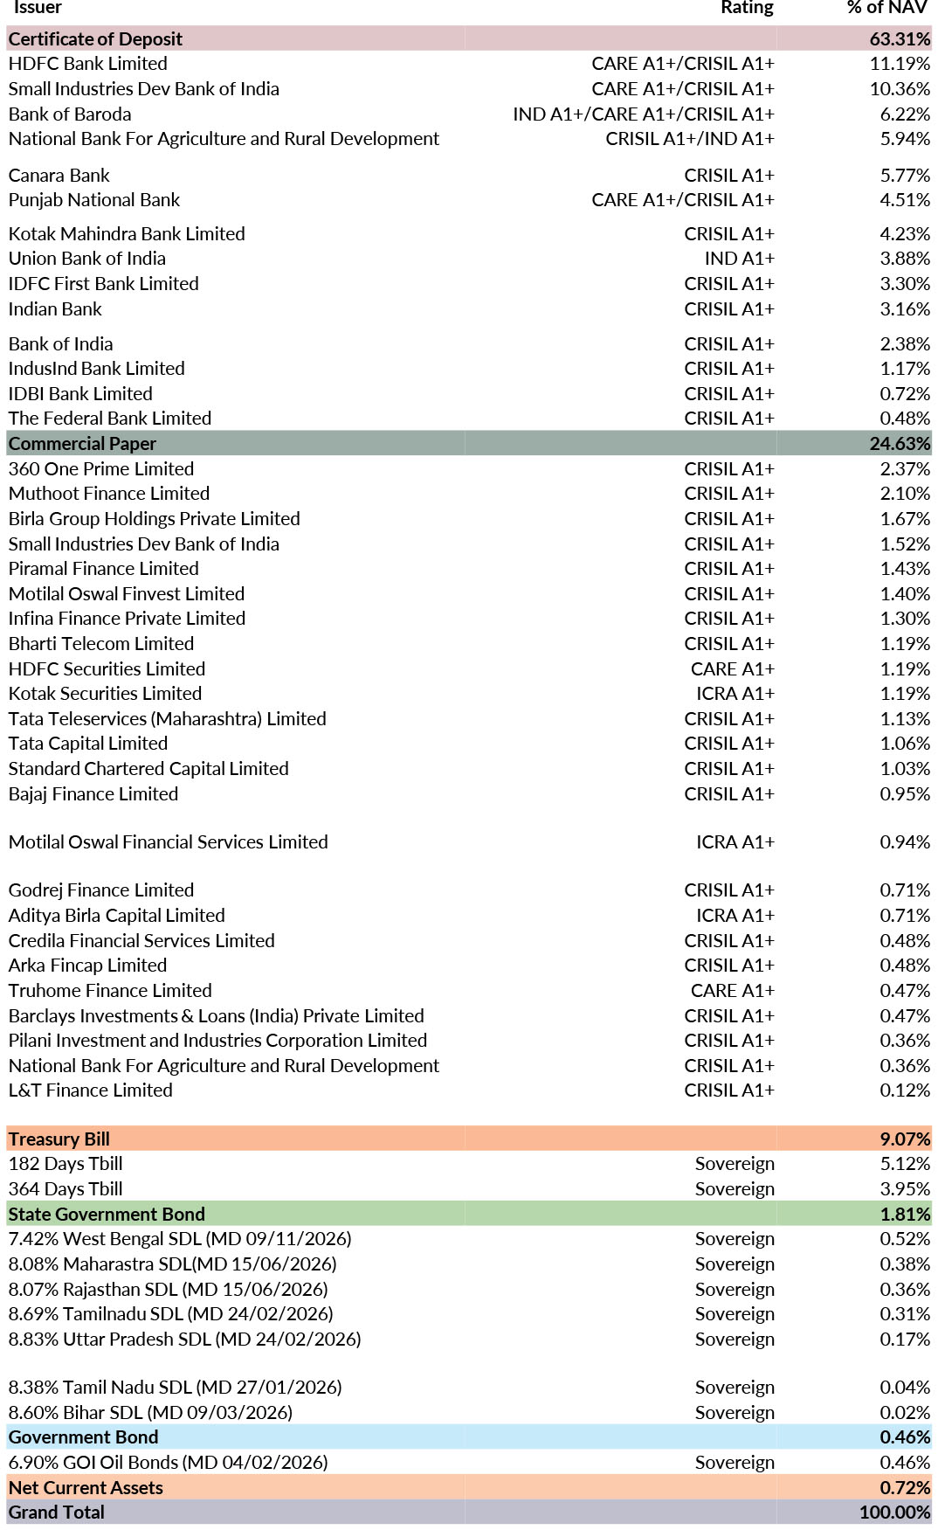The height and width of the screenshot is (1530, 938).
Task: Select the Bank of Baroda rating cell
Action: click(644, 114)
